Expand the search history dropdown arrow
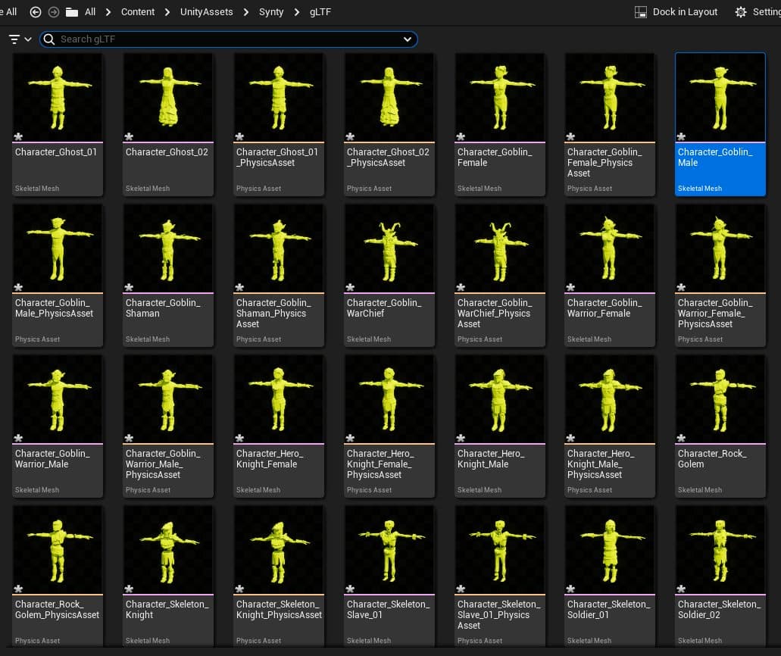Image resolution: width=781 pixels, height=656 pixels. point(408,39)
